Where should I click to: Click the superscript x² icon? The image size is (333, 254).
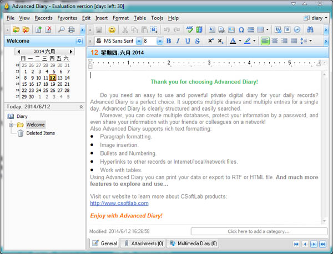(211, 41)
